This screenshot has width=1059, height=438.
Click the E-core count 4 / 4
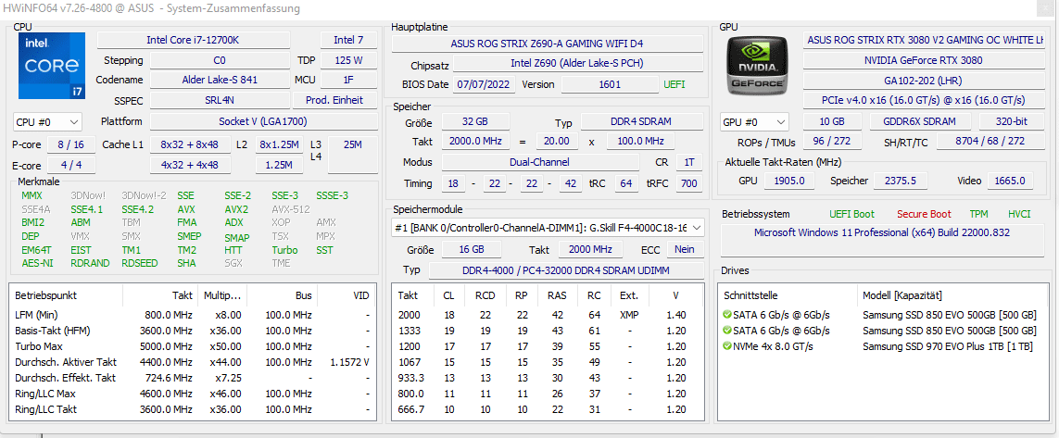(x=71, y=166)
